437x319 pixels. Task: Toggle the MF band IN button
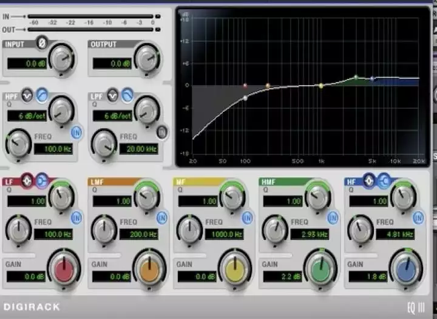pos(247,218)
